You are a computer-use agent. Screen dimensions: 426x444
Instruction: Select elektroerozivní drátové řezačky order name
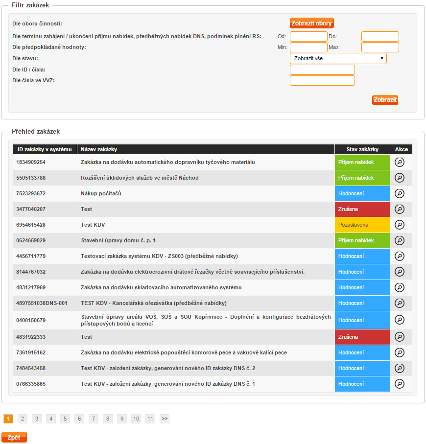(x=192, y=272)
